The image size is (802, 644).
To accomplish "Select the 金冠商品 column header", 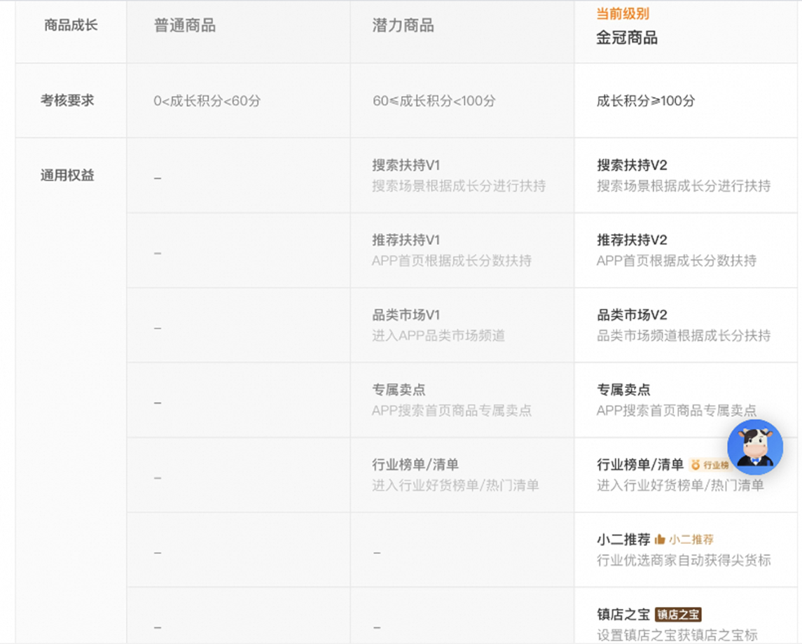I will coord(627,38).
